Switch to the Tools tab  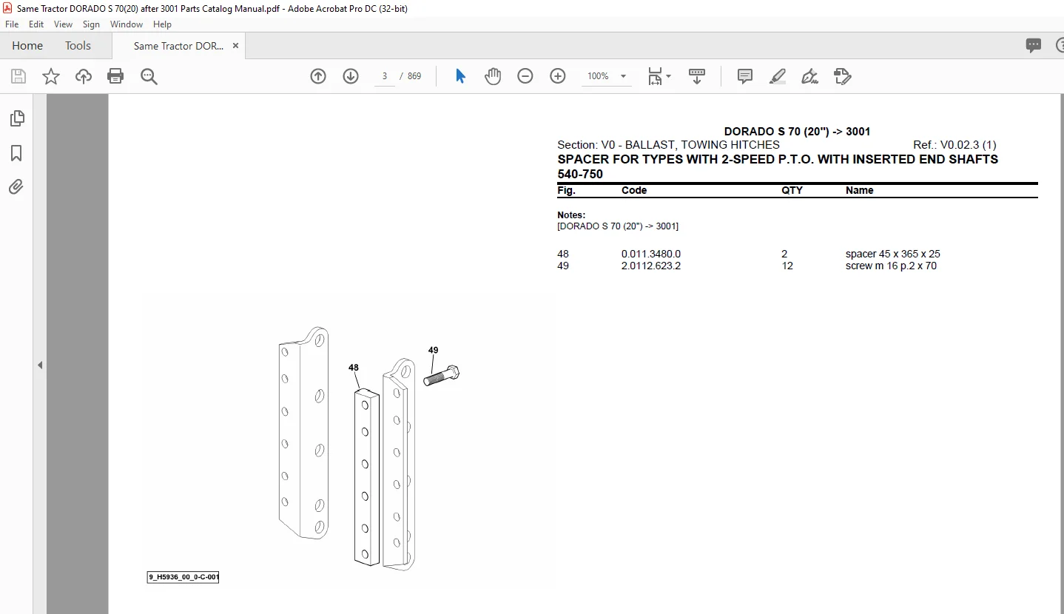click(x=78, y=46)
